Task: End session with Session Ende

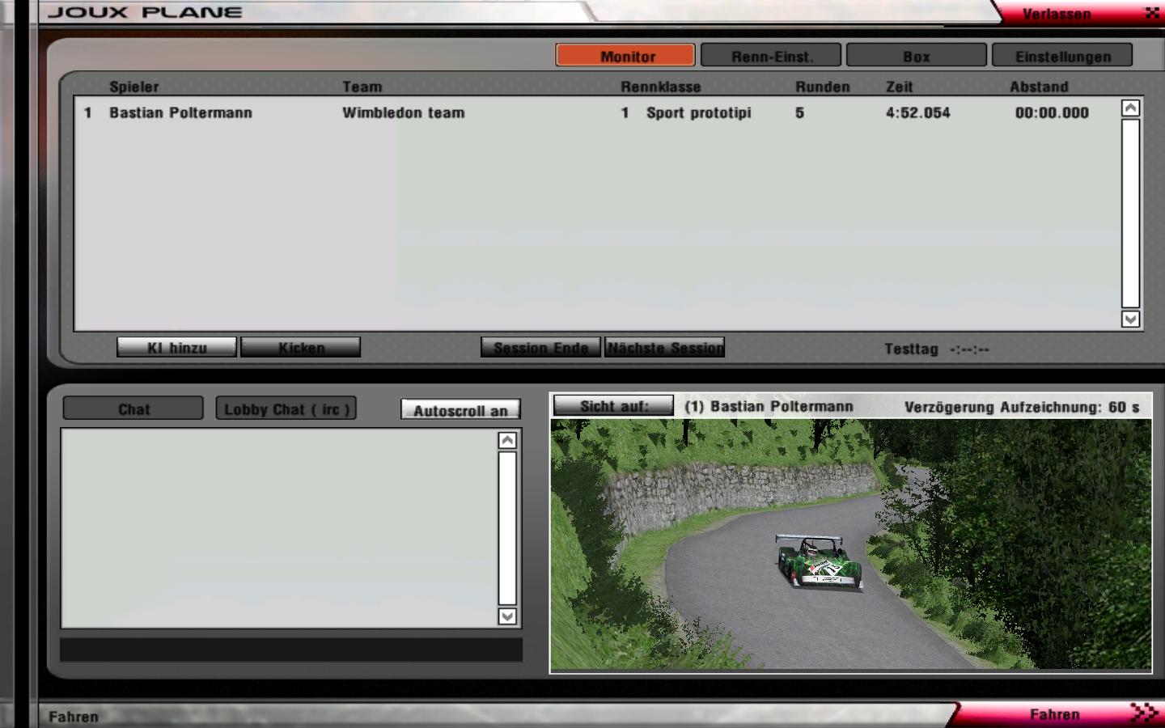Action: point(540,348)
